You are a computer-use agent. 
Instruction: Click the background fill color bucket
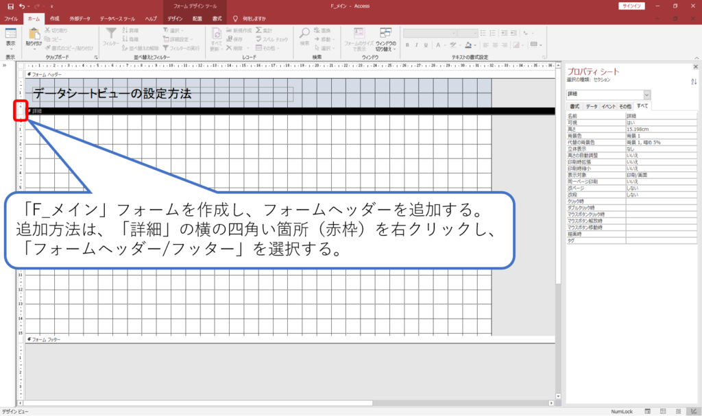point(468,45)
